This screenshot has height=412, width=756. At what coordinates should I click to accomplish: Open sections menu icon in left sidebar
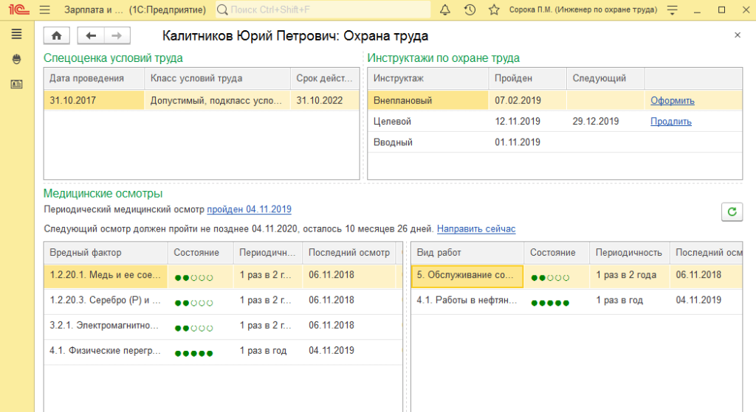coord(16,35)
